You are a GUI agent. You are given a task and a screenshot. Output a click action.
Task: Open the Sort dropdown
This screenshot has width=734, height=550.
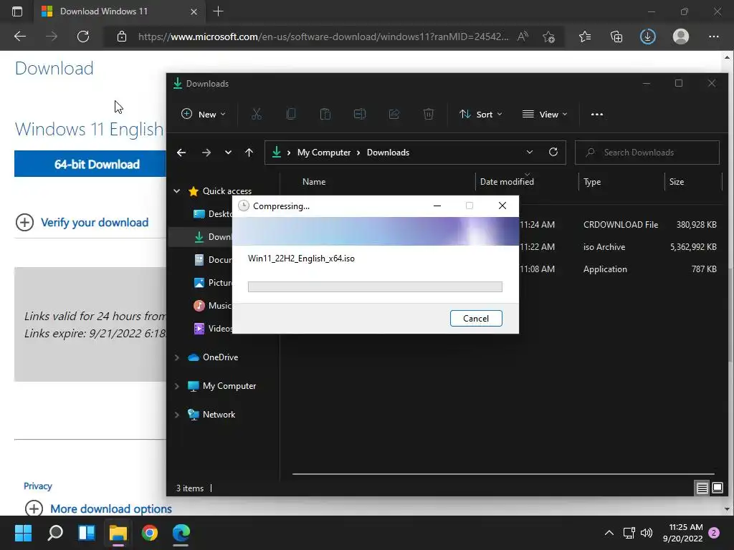pyautogui.click(x=481, y=114)
